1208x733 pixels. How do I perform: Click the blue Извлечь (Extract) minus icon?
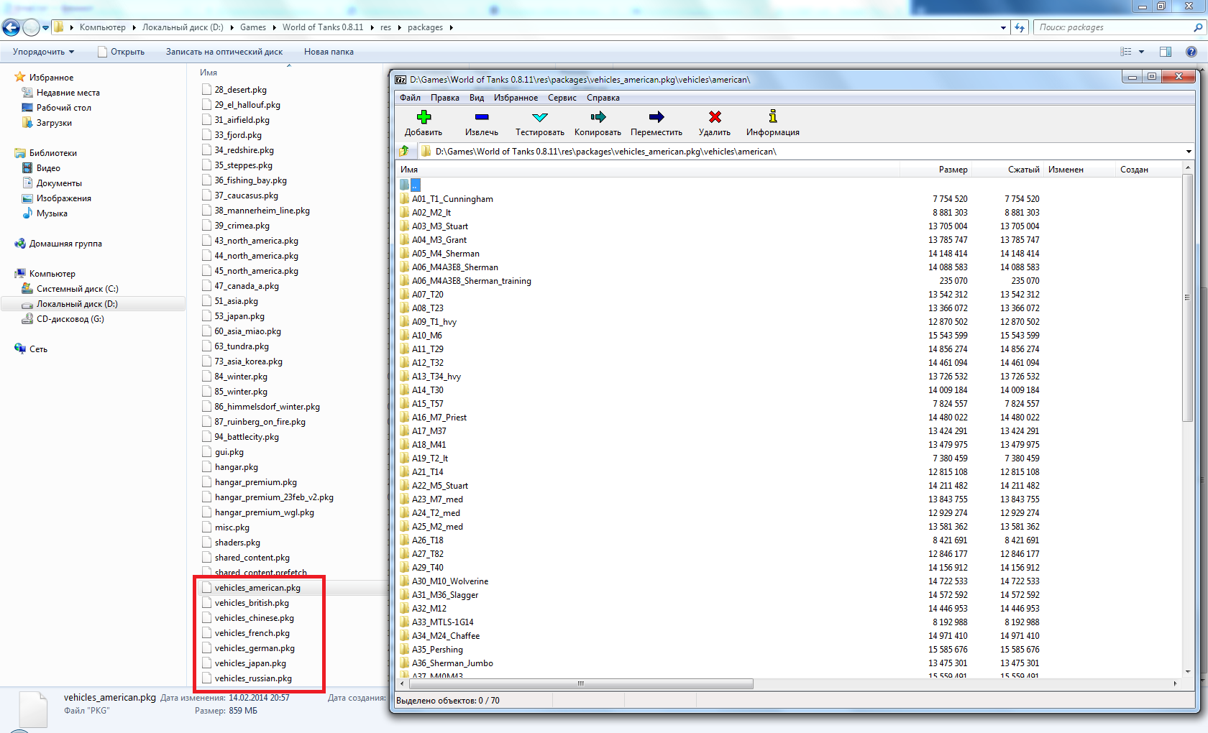pos(482,117)
